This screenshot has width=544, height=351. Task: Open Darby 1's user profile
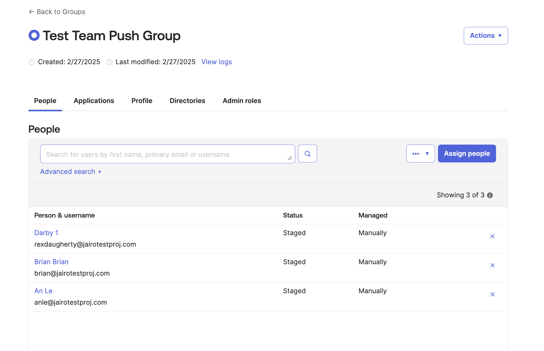(x=46, y=233)
